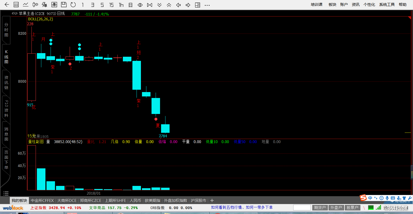
Task: Click the Sogou S input method logo
Action: [x=363, y=198]
